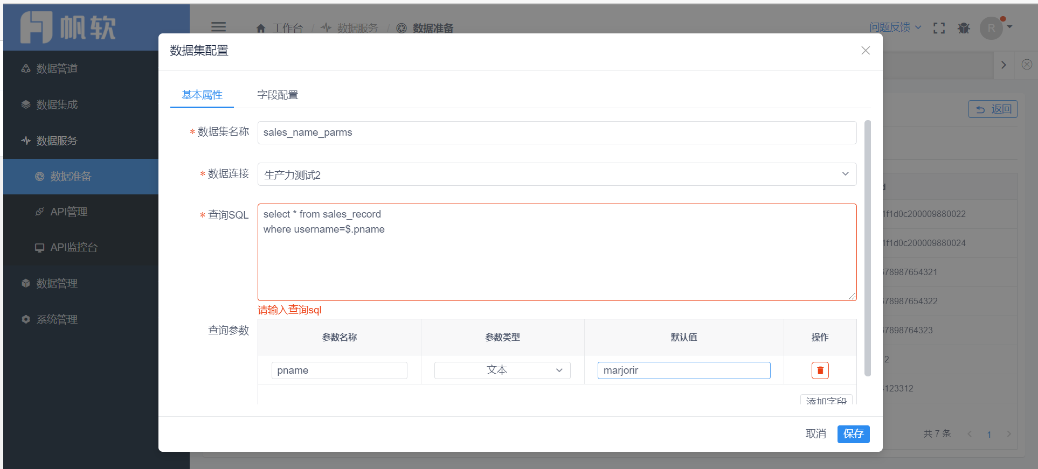This screenshot has height=469, width=1038.
Task: Click the bug report icon
Action: 964,28
